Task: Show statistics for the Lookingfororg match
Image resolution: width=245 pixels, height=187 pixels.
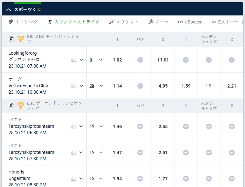Action: tap(73, 60)
